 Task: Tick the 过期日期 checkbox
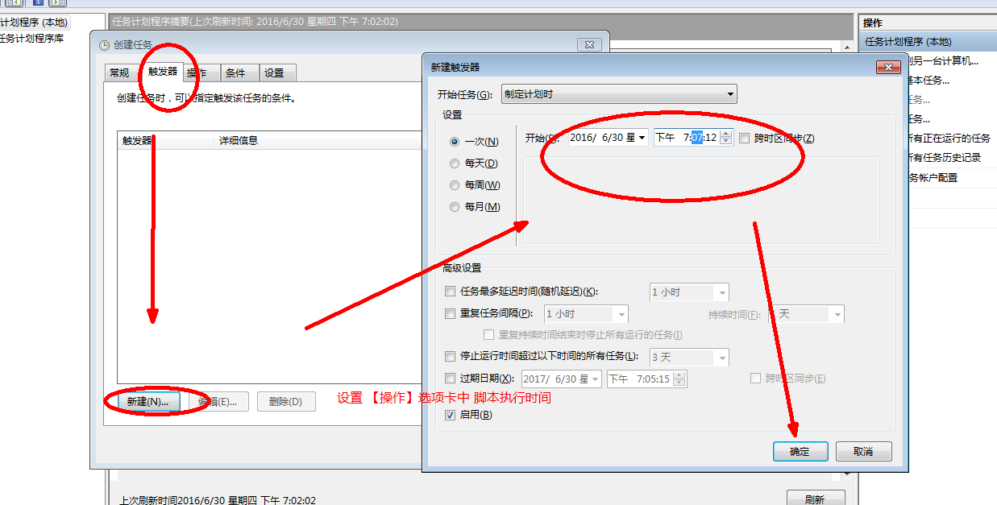pos(451,379)
